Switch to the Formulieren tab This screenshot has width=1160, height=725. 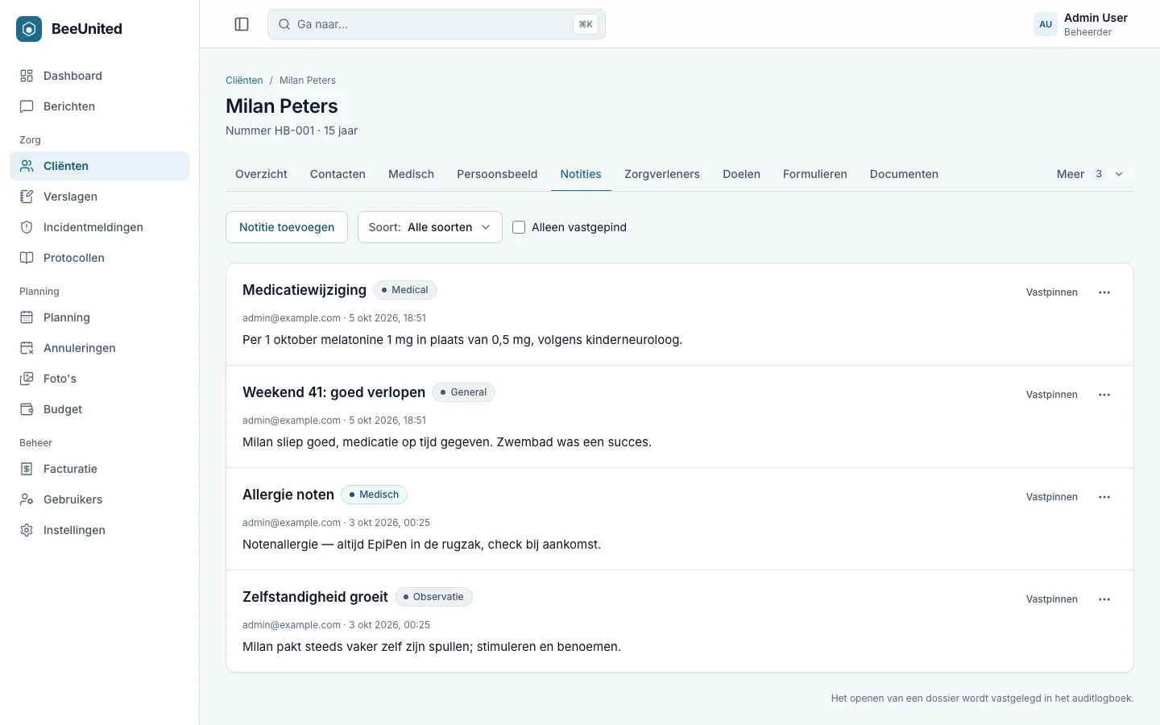pos(815,174)
